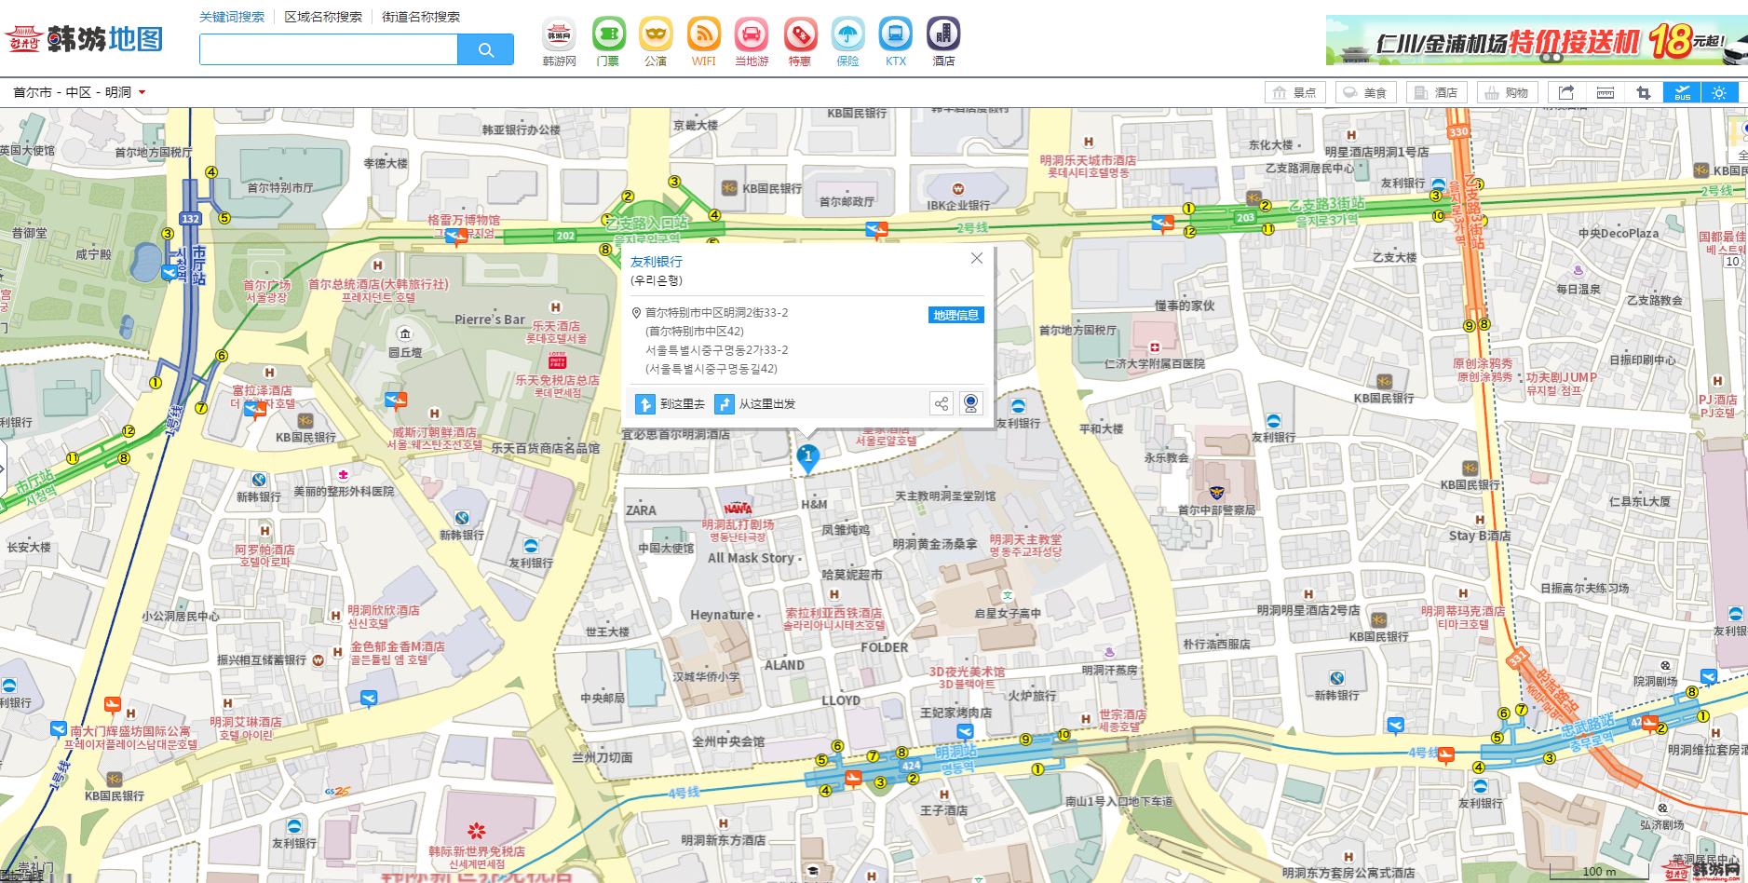Select the ruler distance measuring tool
Viewport: 1748px width, 883px height.
point(1606,92)
